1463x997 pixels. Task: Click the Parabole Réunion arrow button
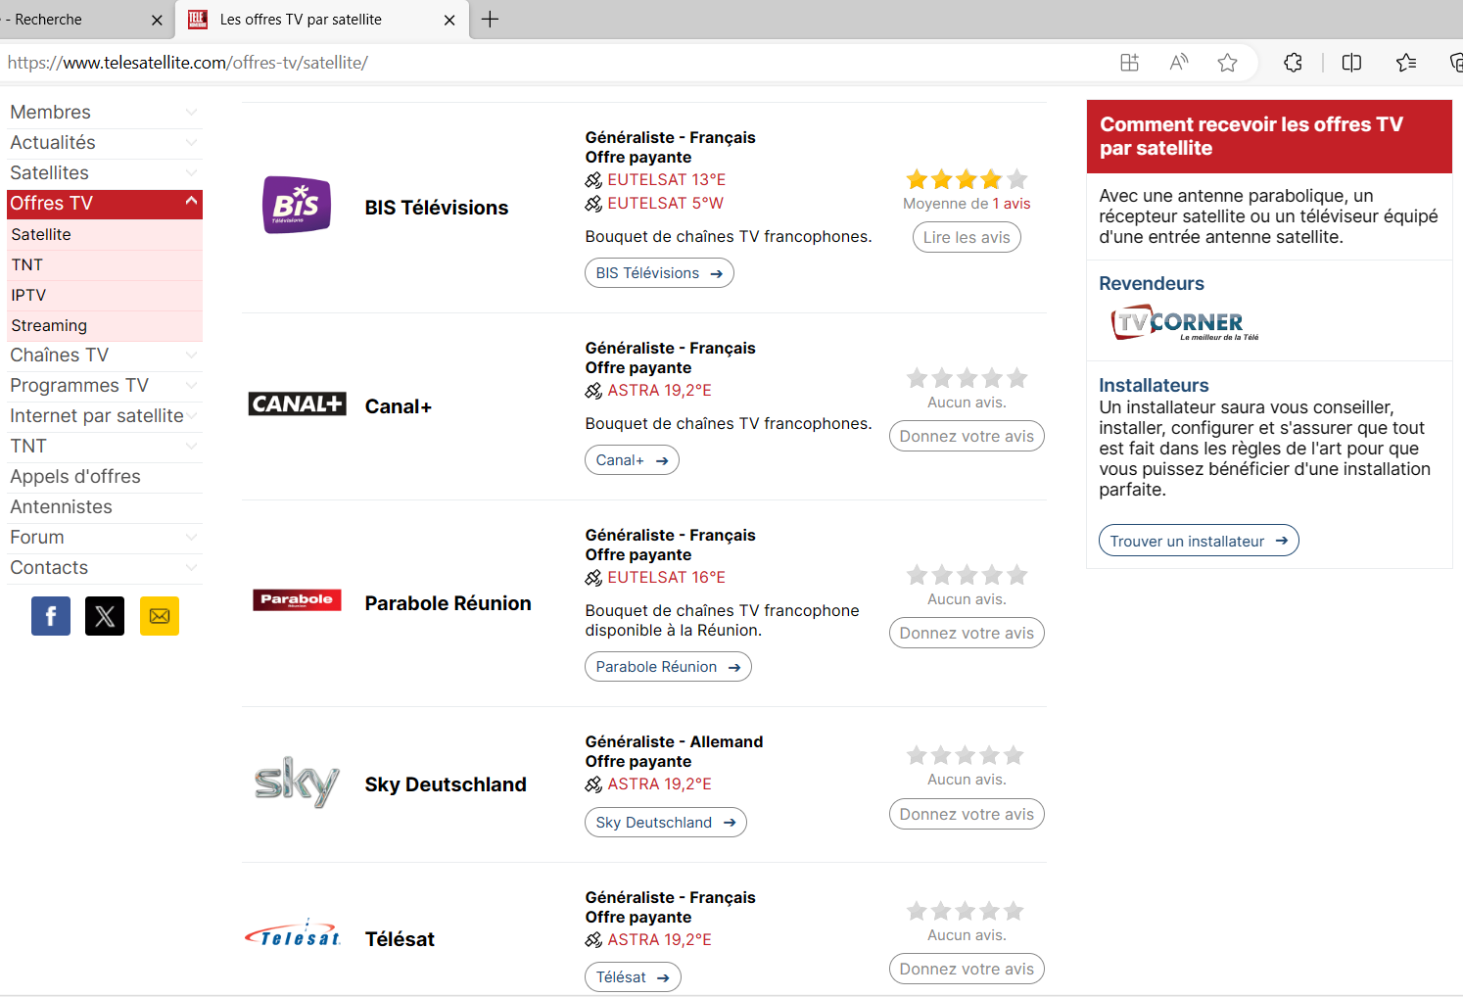(668, 667)
